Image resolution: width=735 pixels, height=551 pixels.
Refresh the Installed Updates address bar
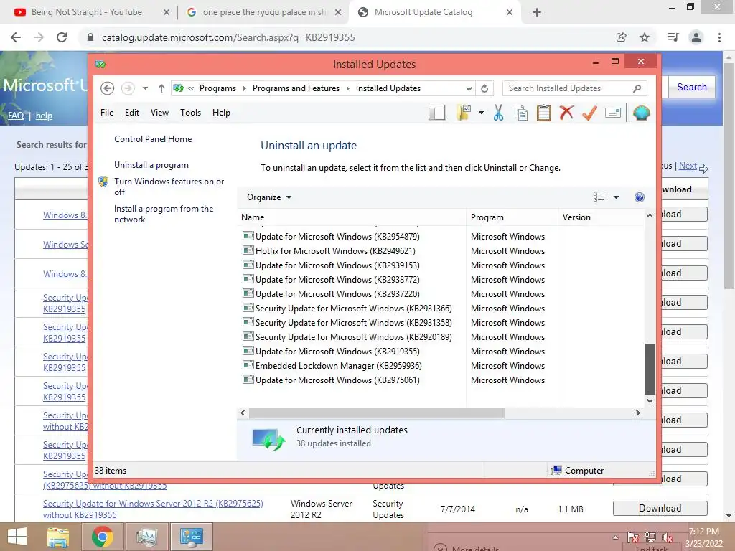484,88
